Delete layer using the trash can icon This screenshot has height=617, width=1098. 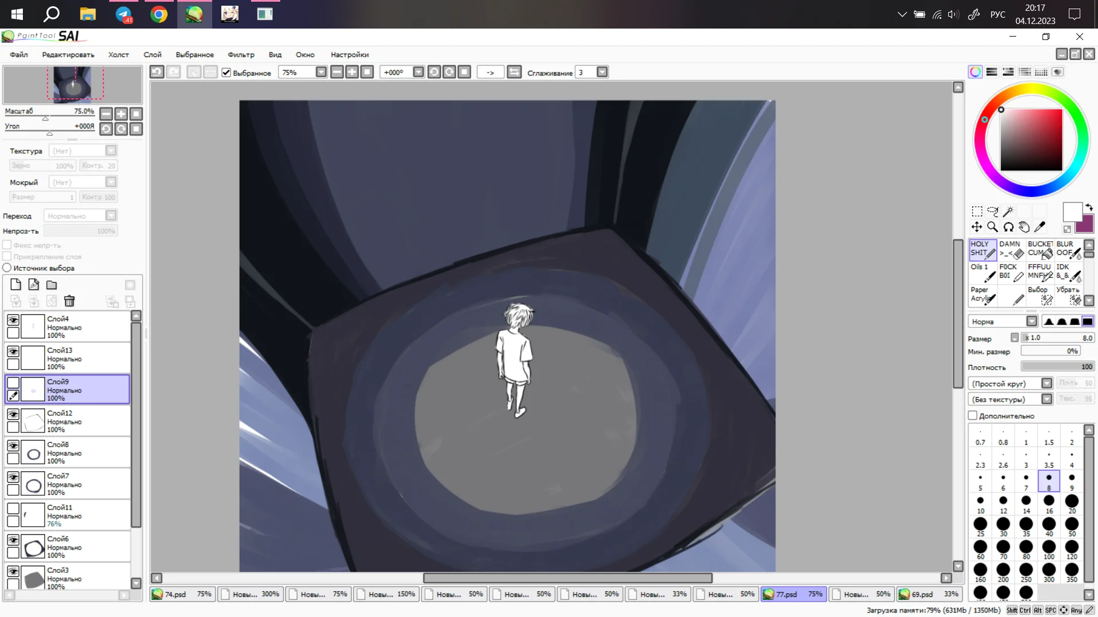pyautogui.click(x=69, y=301)
